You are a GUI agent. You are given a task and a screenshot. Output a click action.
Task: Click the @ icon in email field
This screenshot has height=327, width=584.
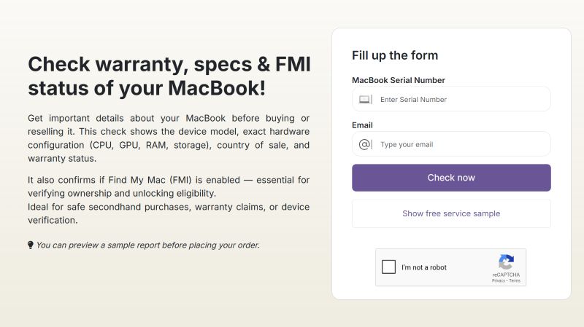click(364, 144)
